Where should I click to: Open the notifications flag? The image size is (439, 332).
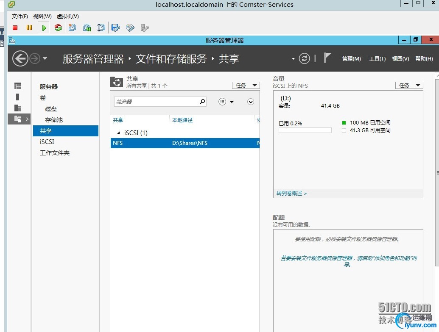(327, 58)
